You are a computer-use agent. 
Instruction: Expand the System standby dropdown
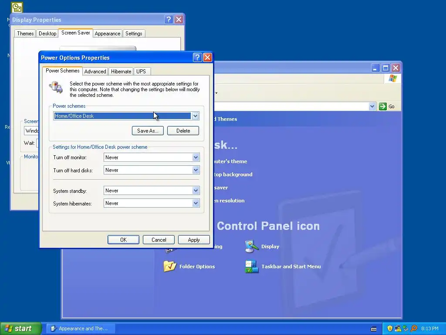[196, 191]
